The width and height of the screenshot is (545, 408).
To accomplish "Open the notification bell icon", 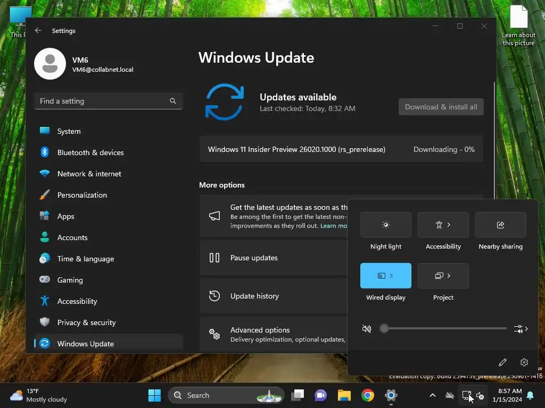I will [x=531, y=395].
